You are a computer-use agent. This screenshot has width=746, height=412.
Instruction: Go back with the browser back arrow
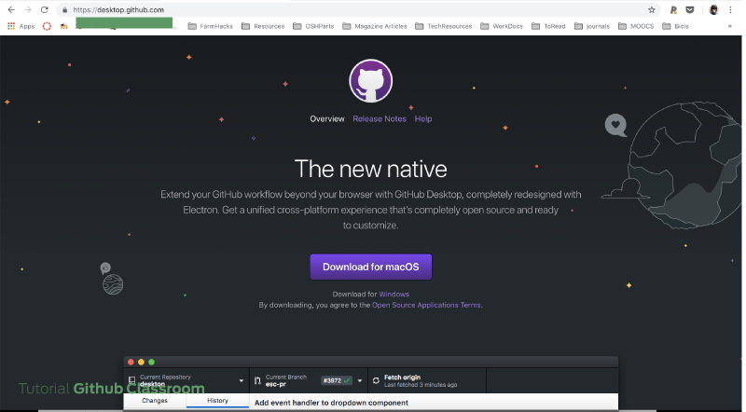tap(11, 9)
